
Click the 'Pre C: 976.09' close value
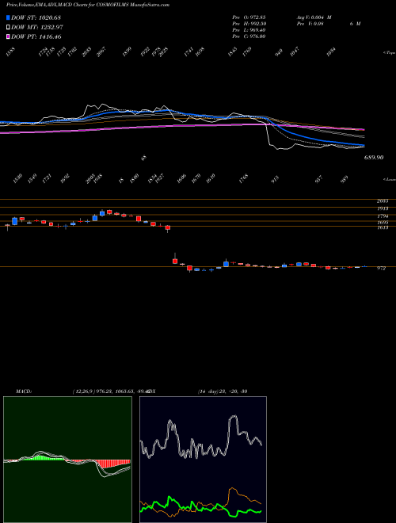(249, 36)
